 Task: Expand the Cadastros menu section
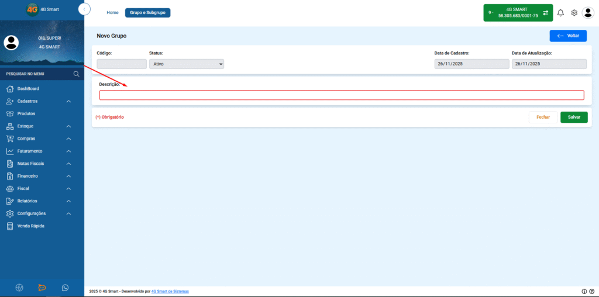(x=39, y=101)
